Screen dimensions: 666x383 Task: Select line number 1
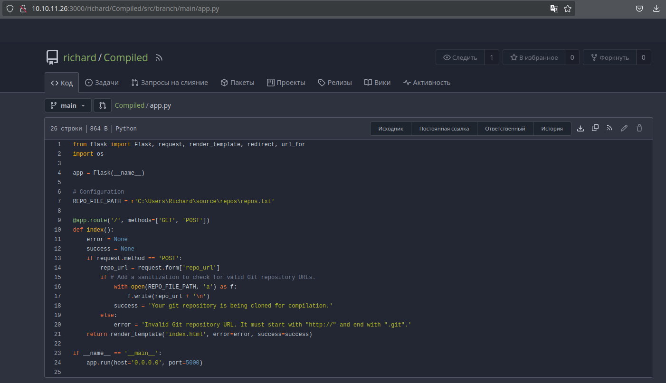click(59, 144)
